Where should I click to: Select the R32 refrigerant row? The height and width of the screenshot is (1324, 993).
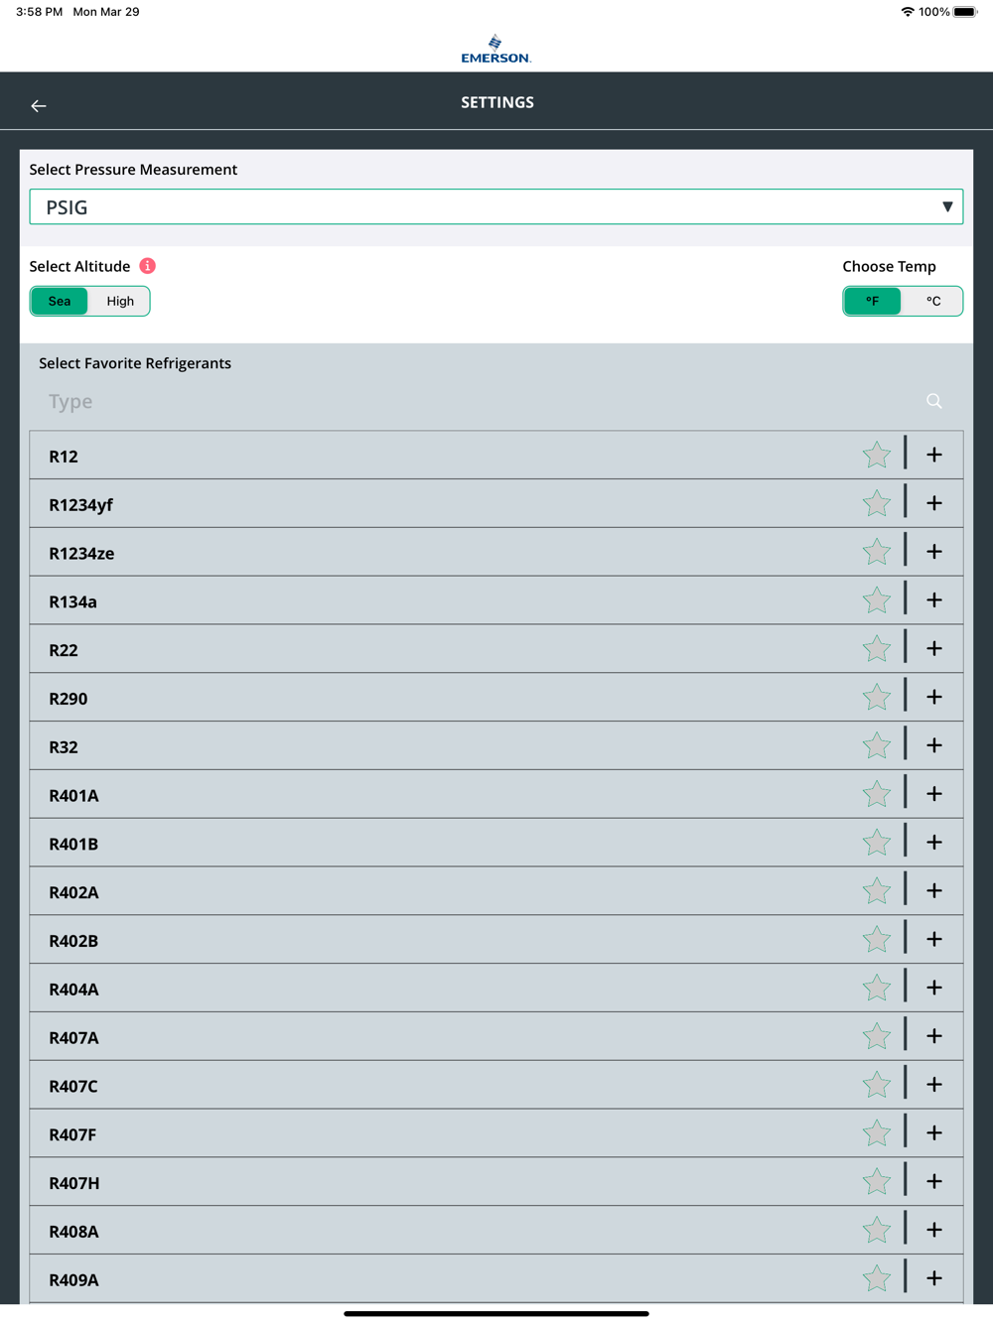click(x=496, y=746)
